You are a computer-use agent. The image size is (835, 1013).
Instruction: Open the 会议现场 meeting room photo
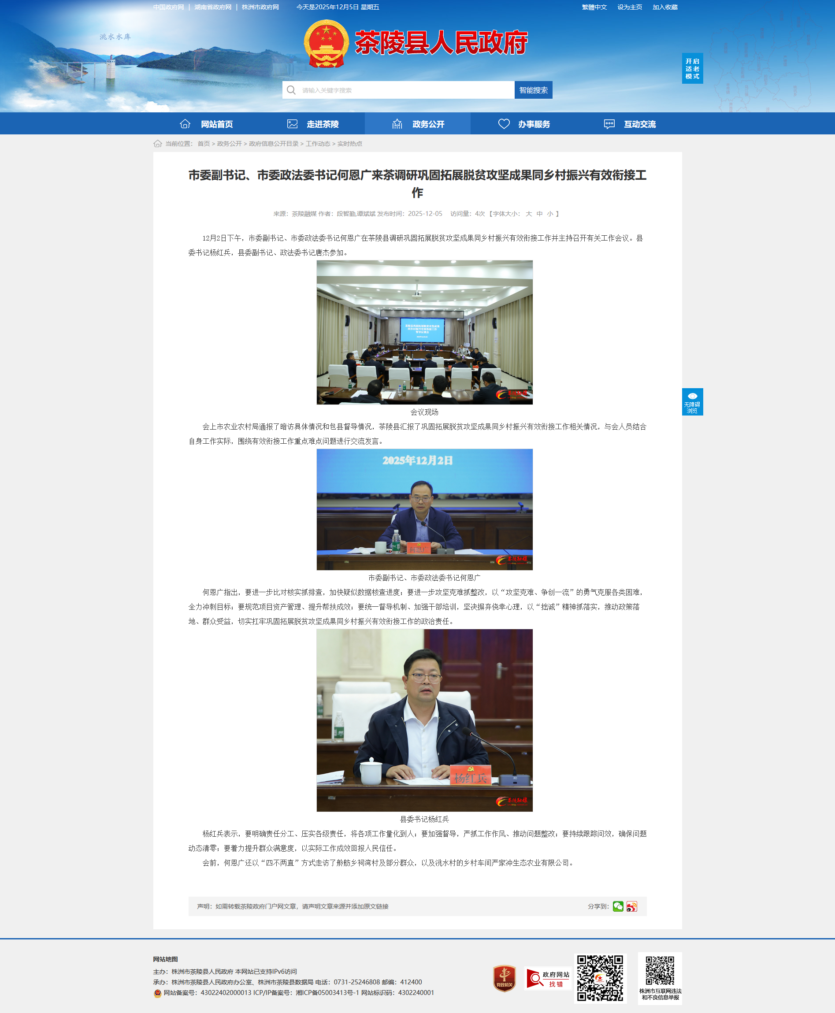[424, 332]
